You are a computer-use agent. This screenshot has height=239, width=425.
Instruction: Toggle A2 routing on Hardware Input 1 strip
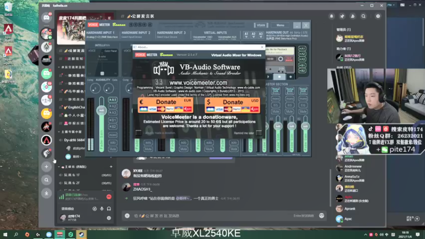point(113,106)
